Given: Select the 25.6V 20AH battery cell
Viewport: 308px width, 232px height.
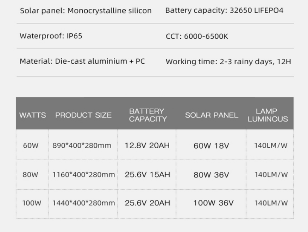Looking at the screenshot, I should [x=147, y=203].
